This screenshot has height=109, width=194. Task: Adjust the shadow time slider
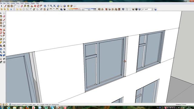tap(89, 9)
